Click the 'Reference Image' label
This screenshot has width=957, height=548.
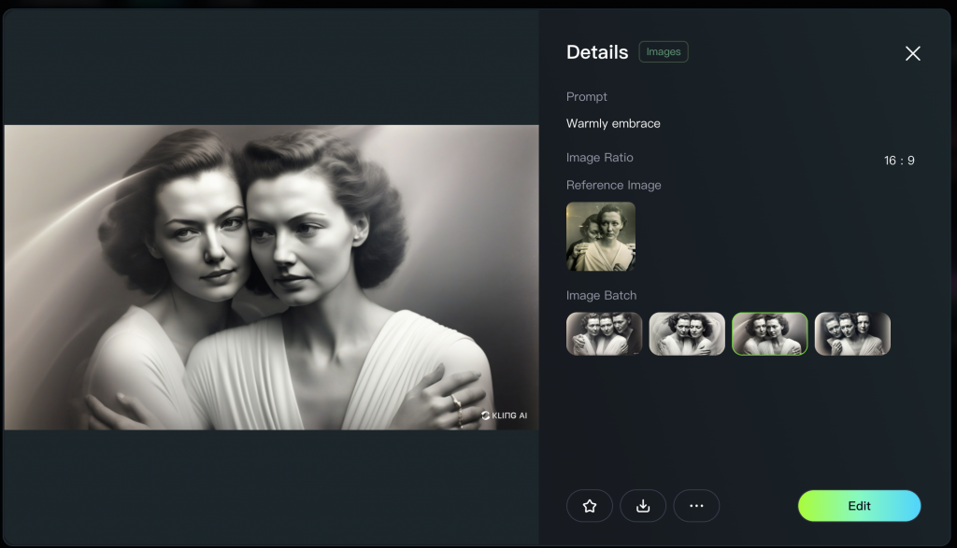pos(613,185)
